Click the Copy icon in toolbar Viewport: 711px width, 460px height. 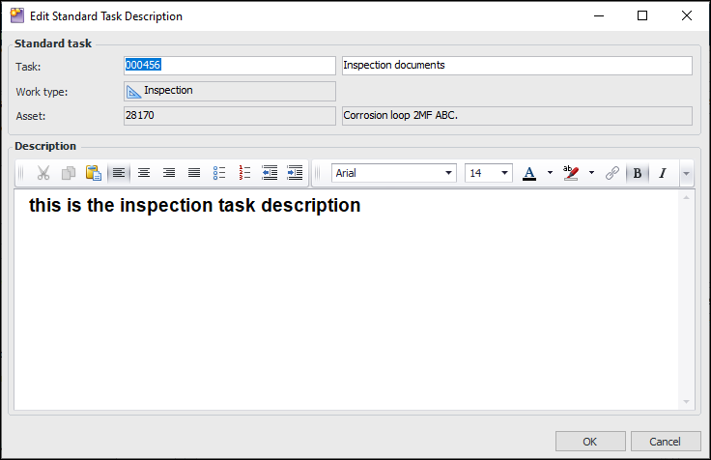pyautogui.click(x=69, y=173)
